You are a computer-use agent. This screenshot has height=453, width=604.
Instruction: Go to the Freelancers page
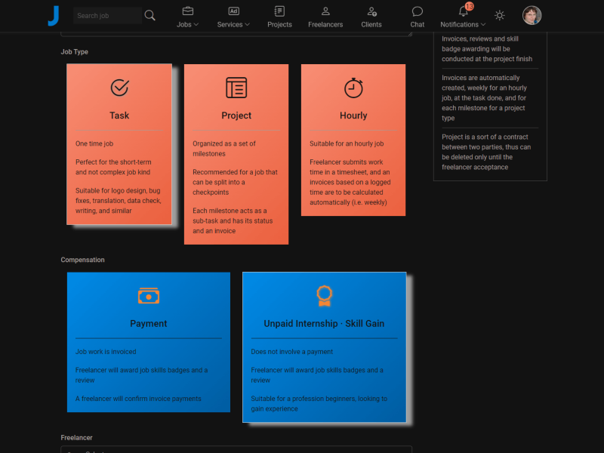click(325, 17)
